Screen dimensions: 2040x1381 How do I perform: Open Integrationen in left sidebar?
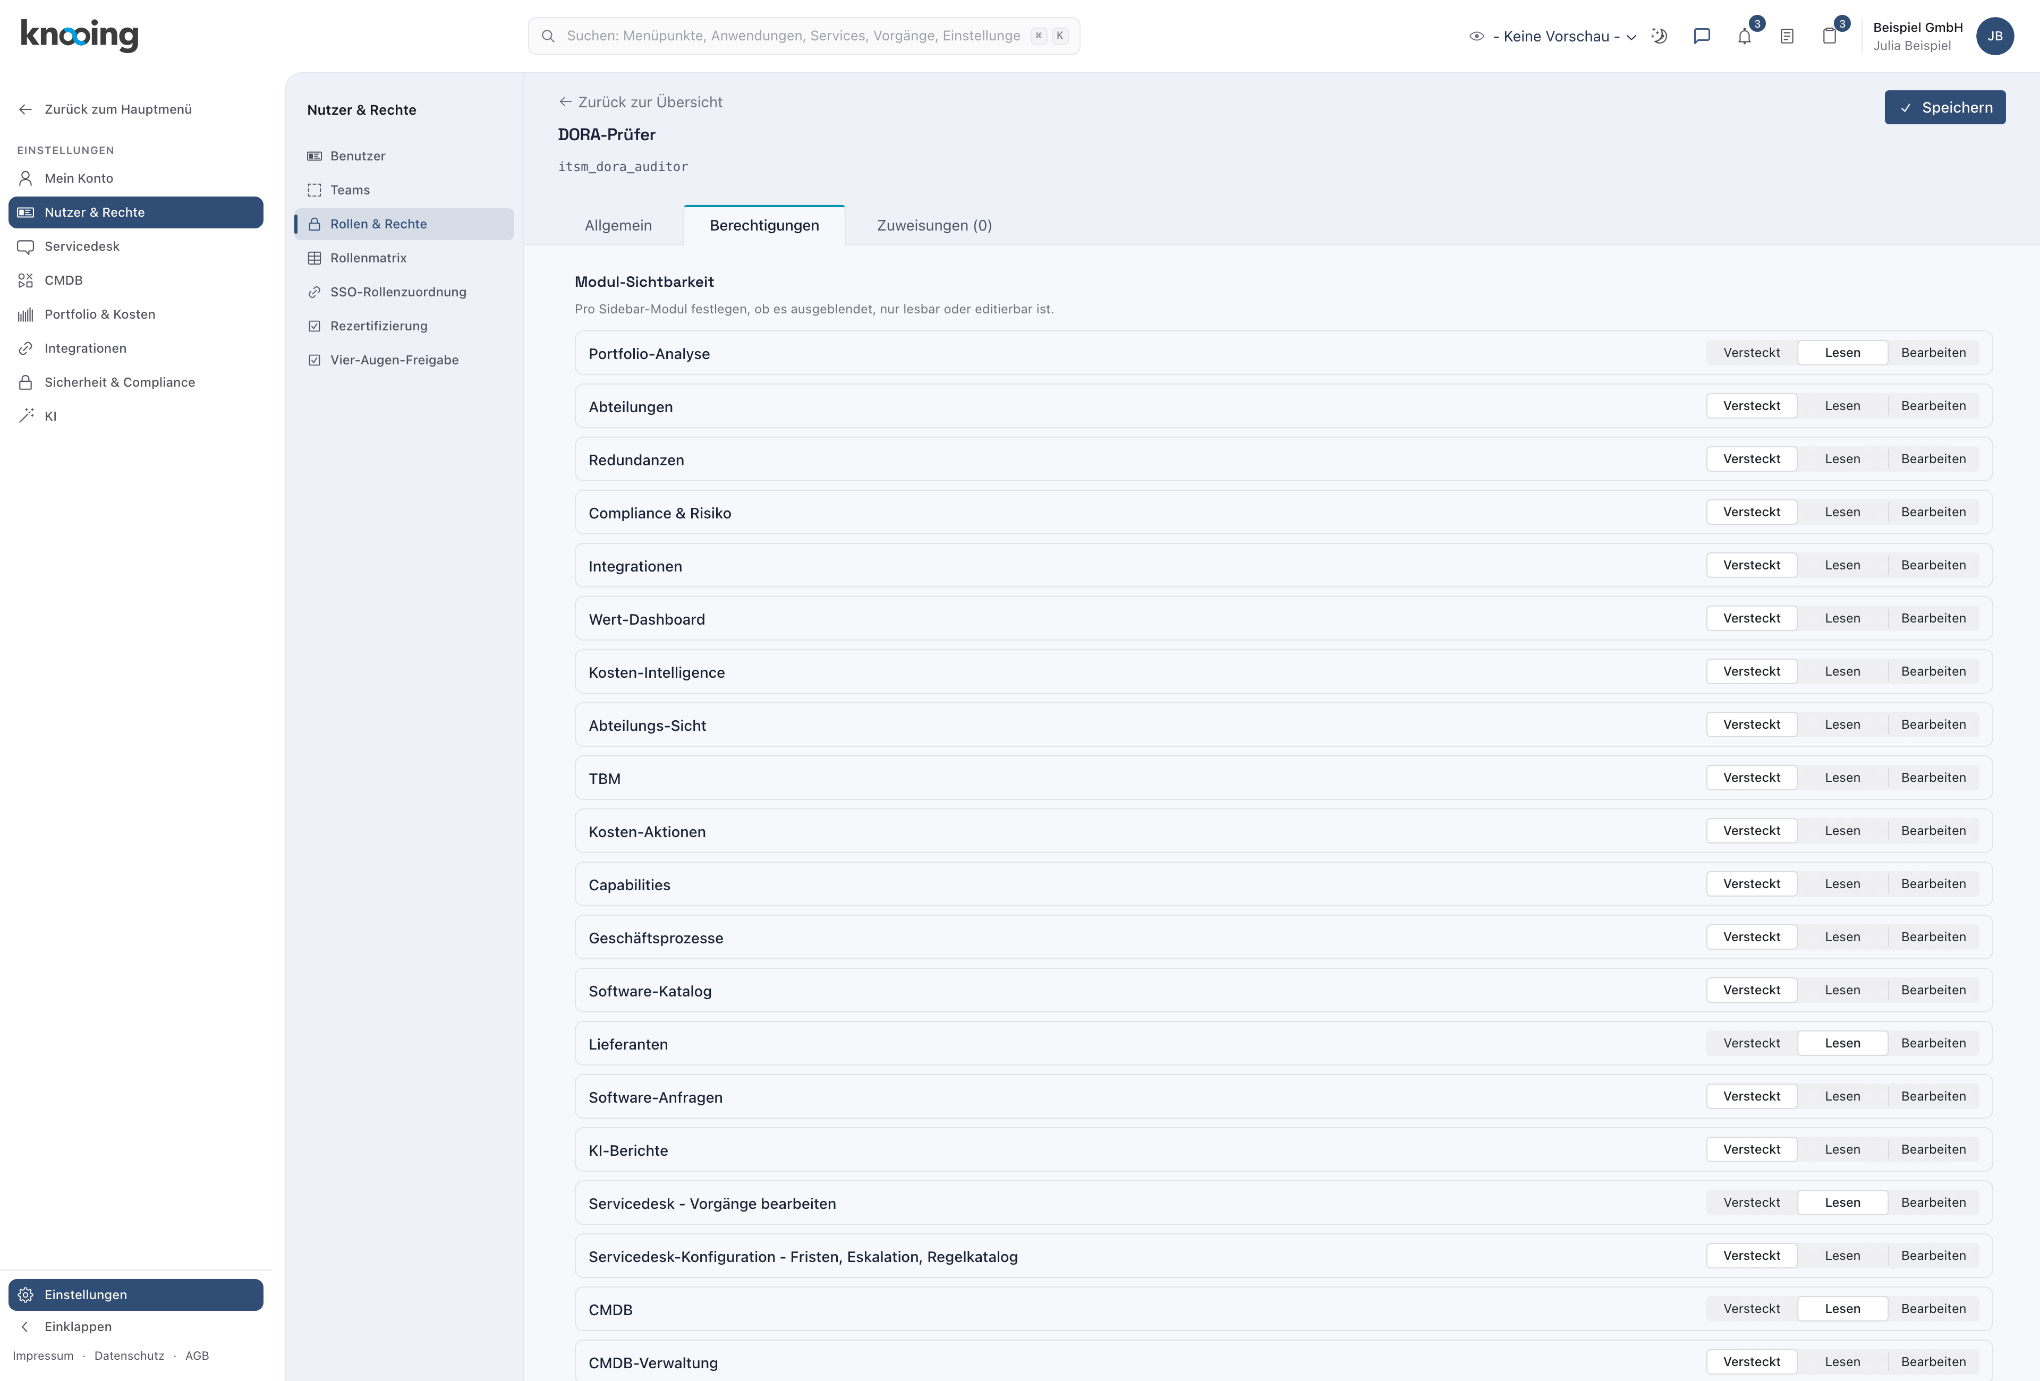click(136, 348)
